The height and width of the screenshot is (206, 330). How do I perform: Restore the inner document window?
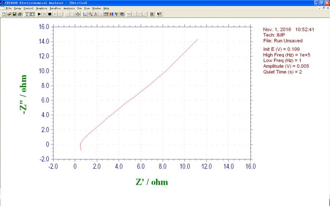[x=324, y=8]
